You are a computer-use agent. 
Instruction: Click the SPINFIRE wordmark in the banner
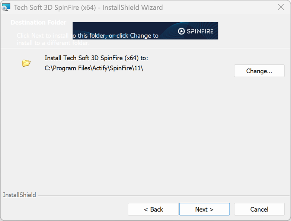click(x=200, y=31)
